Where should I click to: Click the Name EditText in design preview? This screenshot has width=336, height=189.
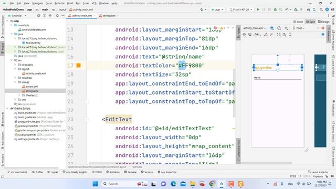coord(278,78)
